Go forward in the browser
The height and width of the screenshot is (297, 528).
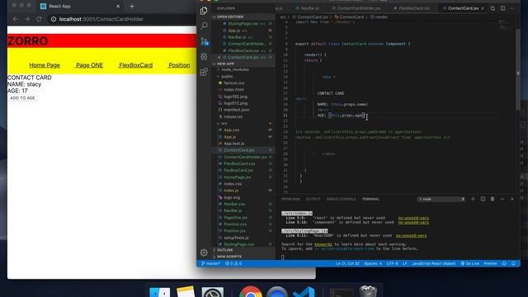coord(27,19)
